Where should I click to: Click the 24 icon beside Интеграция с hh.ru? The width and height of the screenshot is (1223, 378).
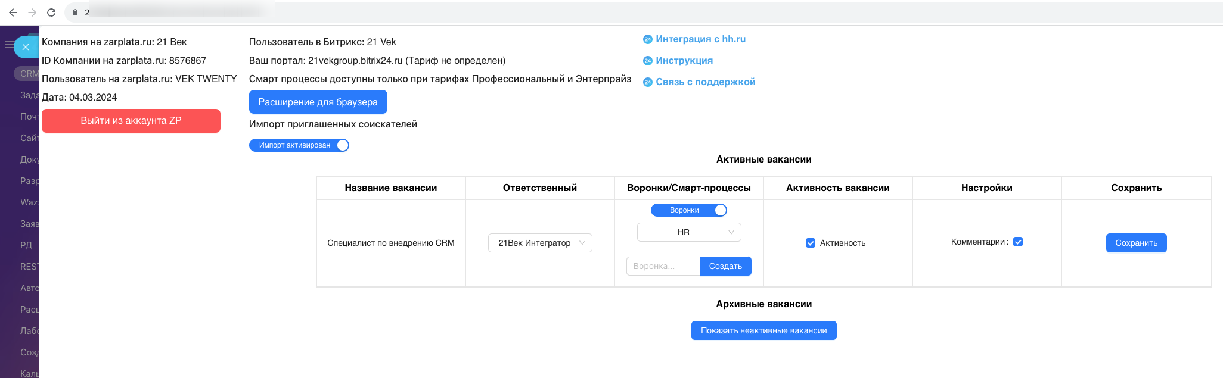click(x=648, y=39)
